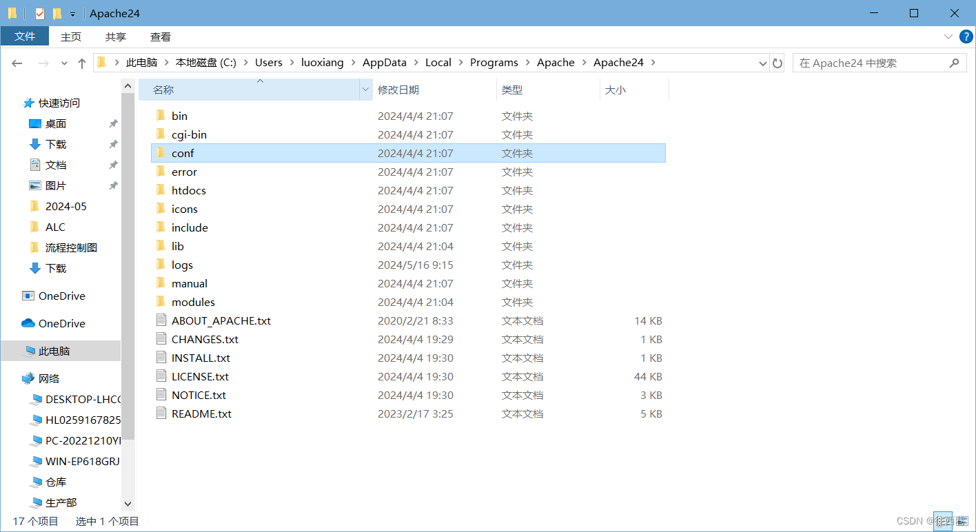
Task: Open the ALC folder in the sidebar
Action: [x=55, y=227]
